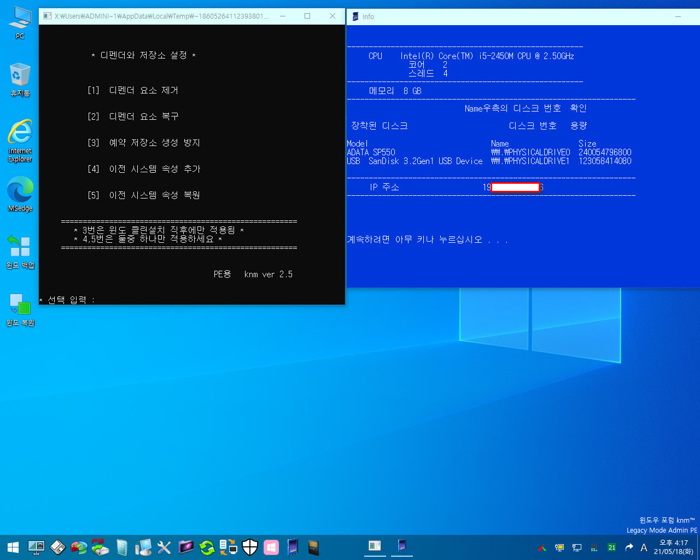Toggle the A input language indicator
700x560 pixels.
(644, 547)
